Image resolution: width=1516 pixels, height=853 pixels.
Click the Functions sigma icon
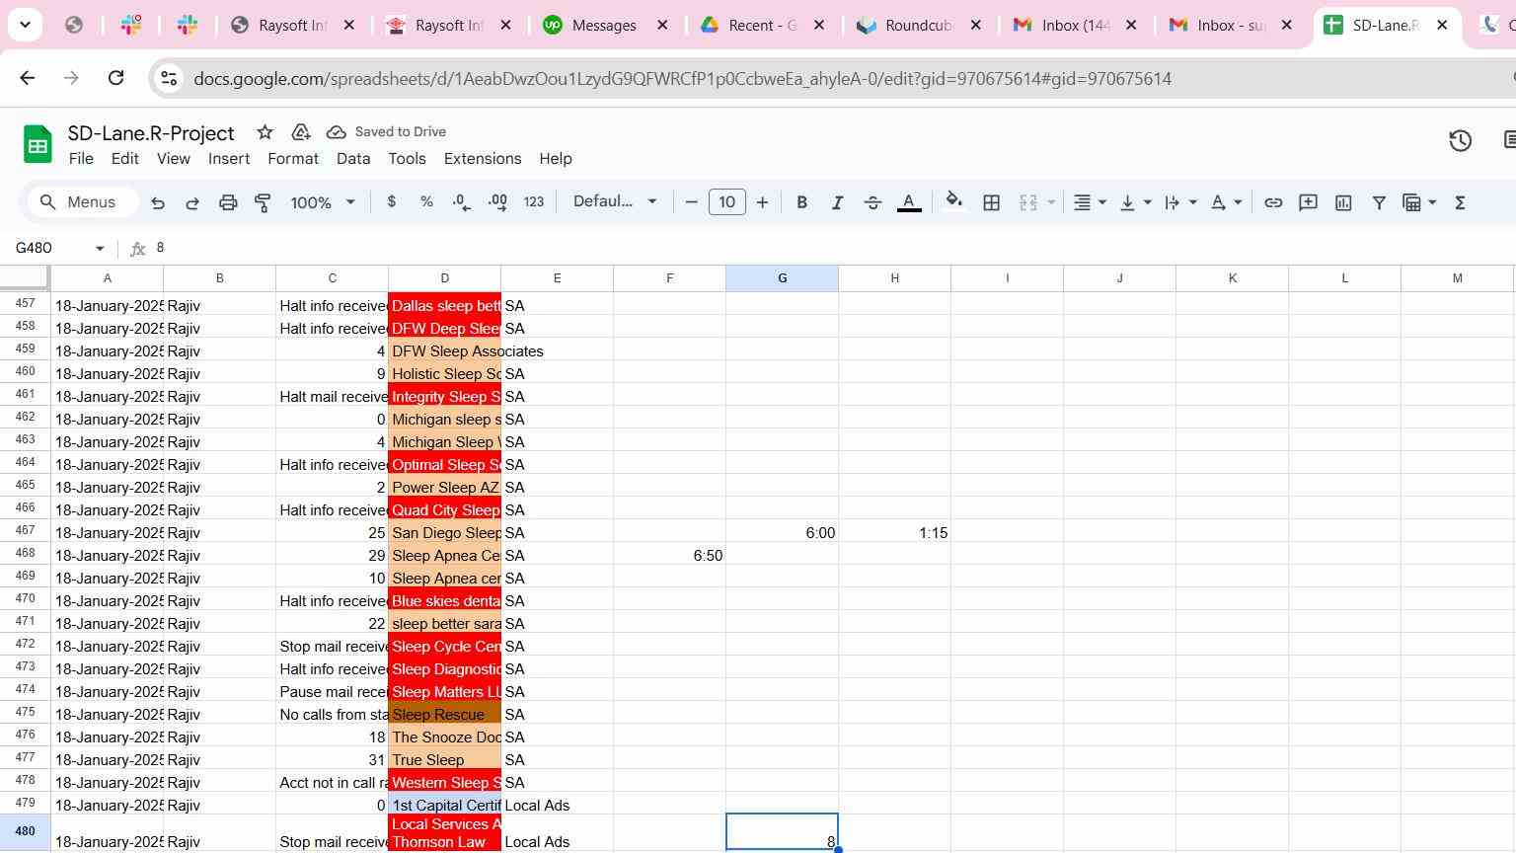tap(1460, 202)
